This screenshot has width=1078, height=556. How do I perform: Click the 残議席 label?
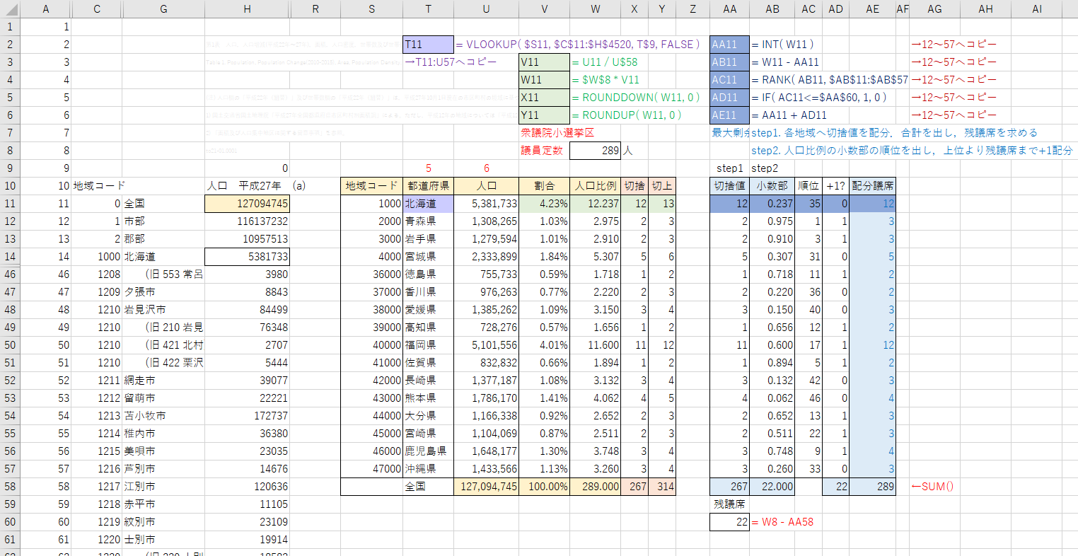(x=729, y=504)
